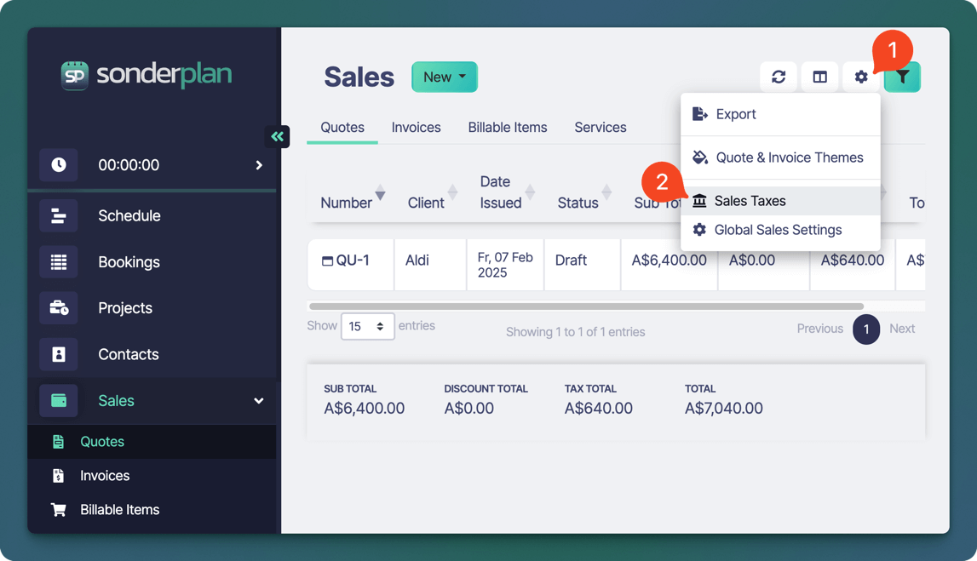The width and height of the screenshot is (977, 561).
Task: Click the A$6,400.00 sub total cell
Action: [x=670, y=265]
